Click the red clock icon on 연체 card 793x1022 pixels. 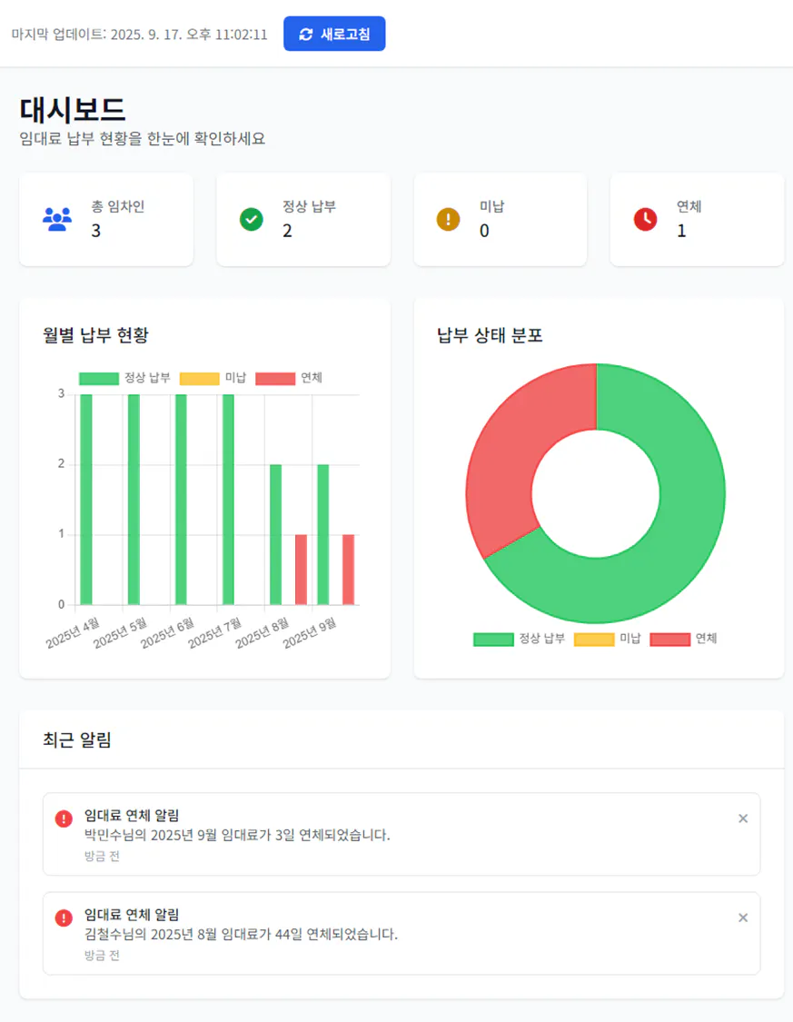645,219
